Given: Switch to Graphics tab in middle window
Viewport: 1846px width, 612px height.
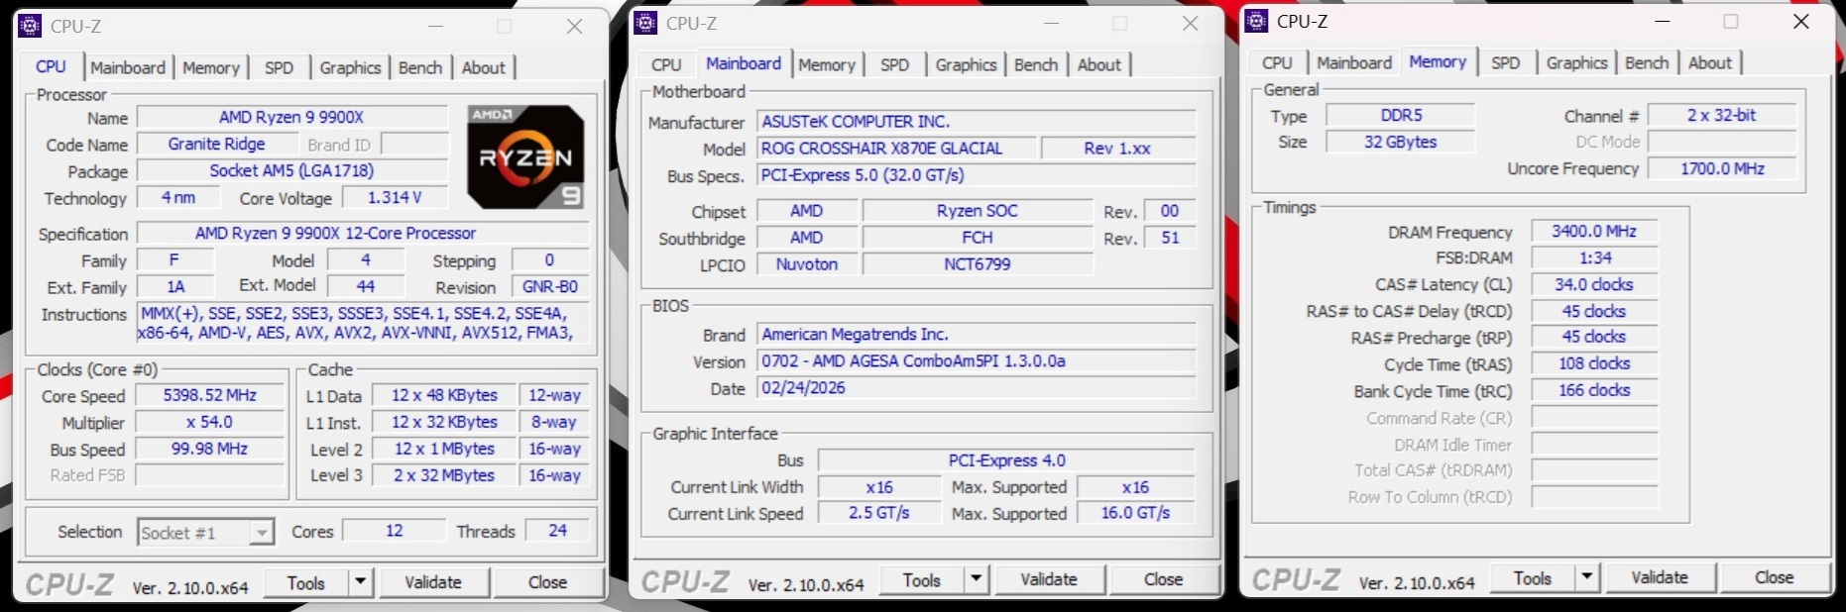Looking at the screenshot, I should pos(966,64).
